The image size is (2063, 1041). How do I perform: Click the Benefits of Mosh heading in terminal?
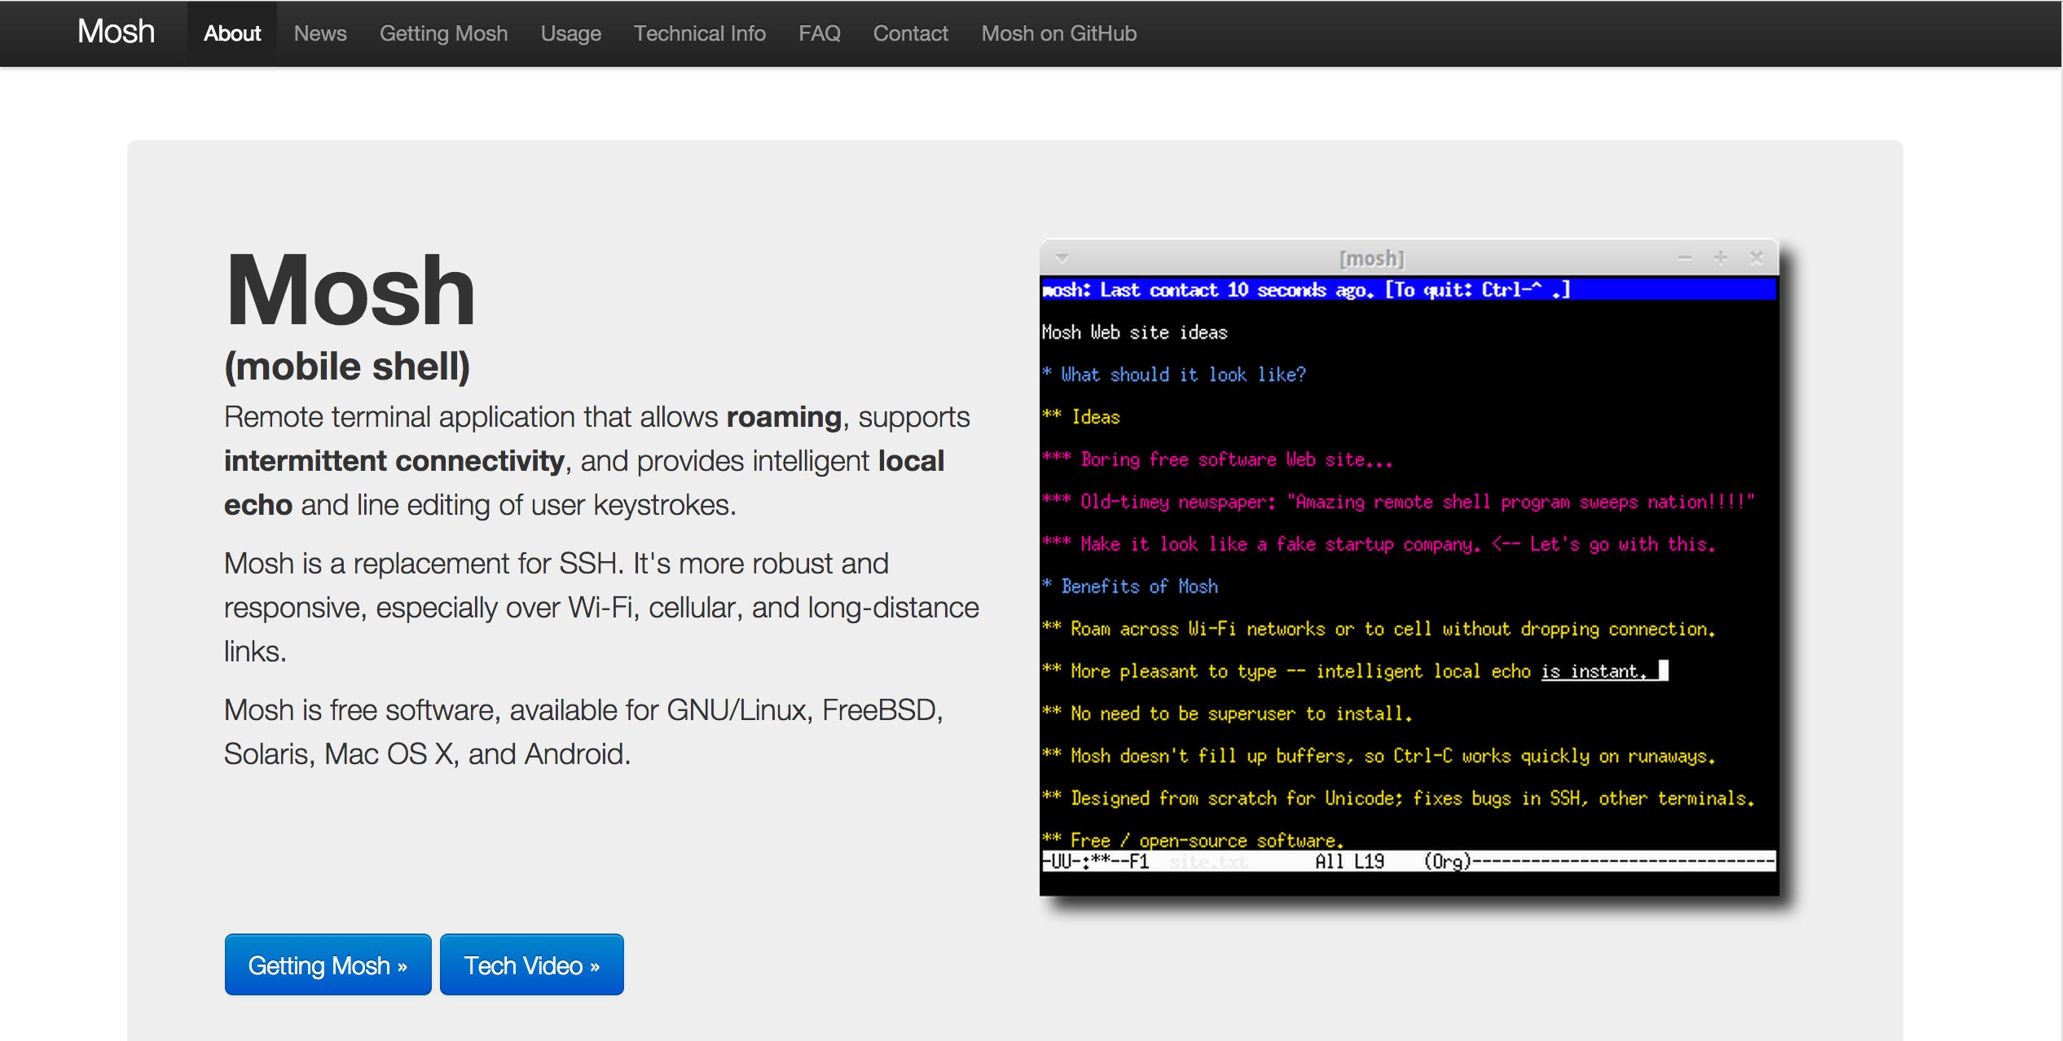click(1139, 586)
